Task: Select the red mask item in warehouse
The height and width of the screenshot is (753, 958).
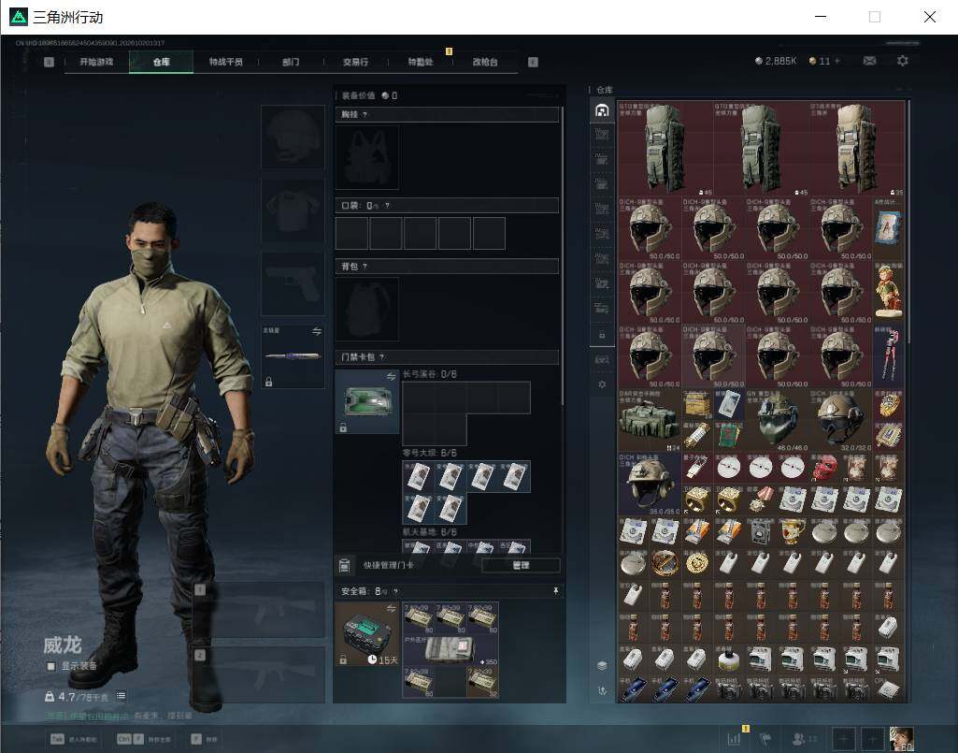Action: point(824,468)
